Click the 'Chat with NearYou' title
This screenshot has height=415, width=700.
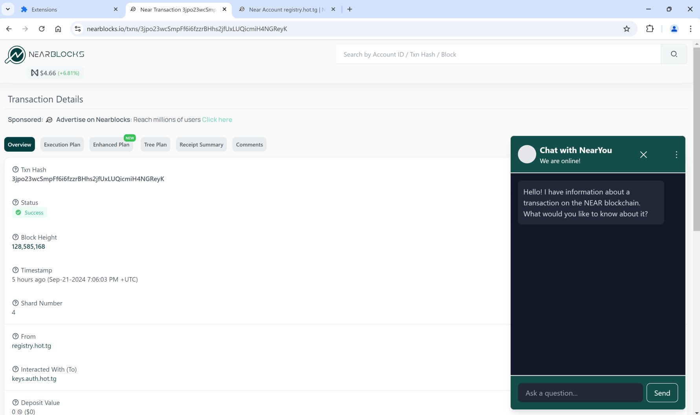pyautogui.click(x=576, y=150)
